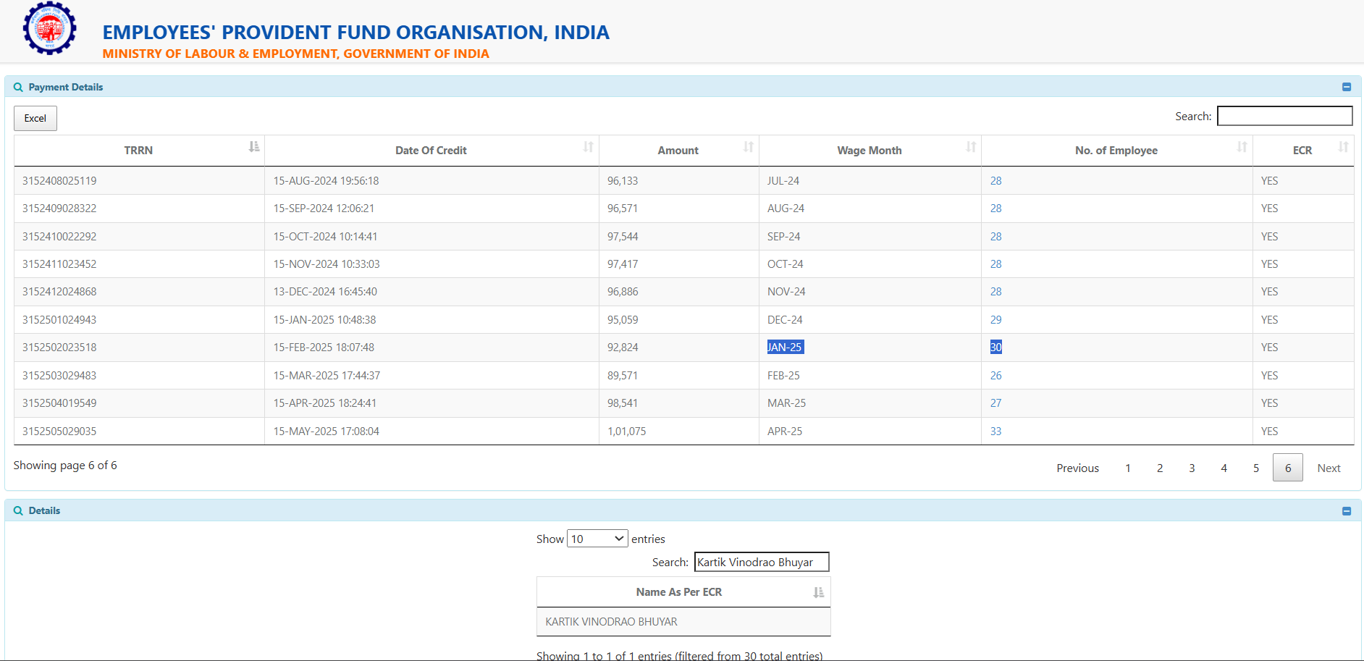Click the EPFO logo emblem
Screen dimensions: 1364x661
49,29
